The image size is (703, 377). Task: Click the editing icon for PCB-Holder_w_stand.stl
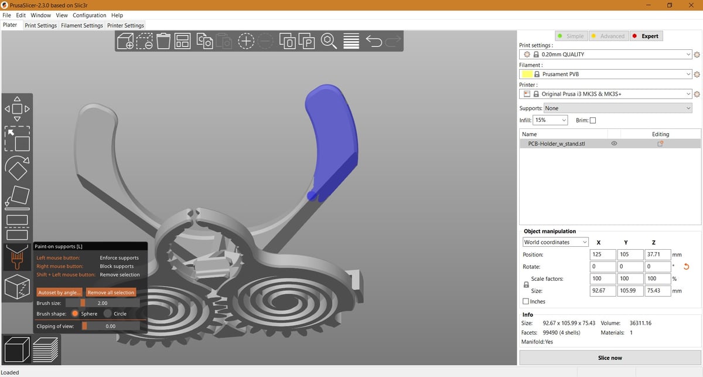[x=660, y=144]
